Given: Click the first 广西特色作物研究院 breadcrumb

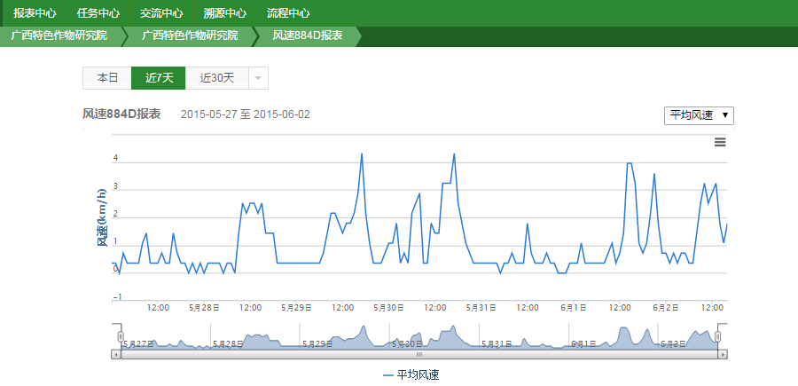Looking at the screenshot, I should pos(59,35).
